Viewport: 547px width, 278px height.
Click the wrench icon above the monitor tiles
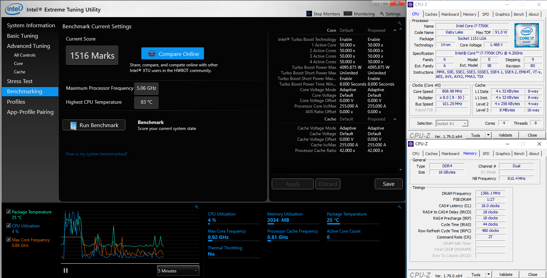(x=400, y=207)
